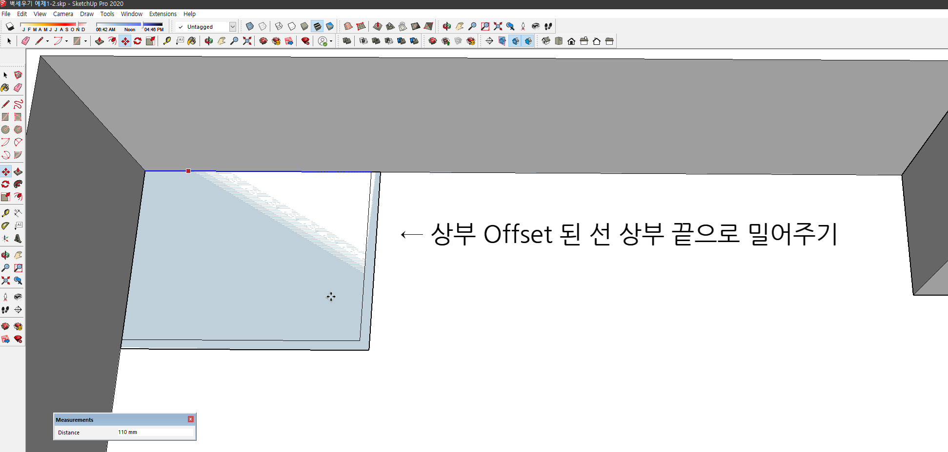The width and height of the screenshot is (948, 452).
Task: Open the Extensions menu
Action: [x=162, y=14]
